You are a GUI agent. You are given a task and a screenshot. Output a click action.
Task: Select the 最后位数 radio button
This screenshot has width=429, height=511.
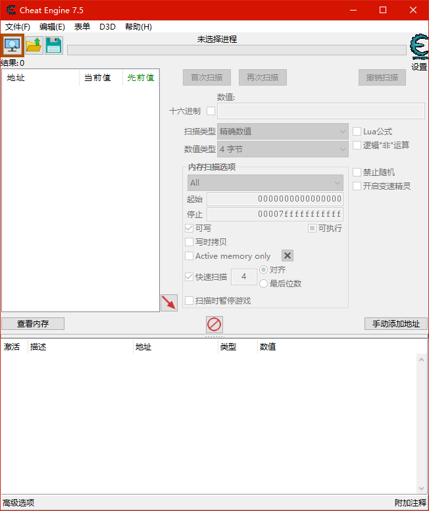(264, 284)
